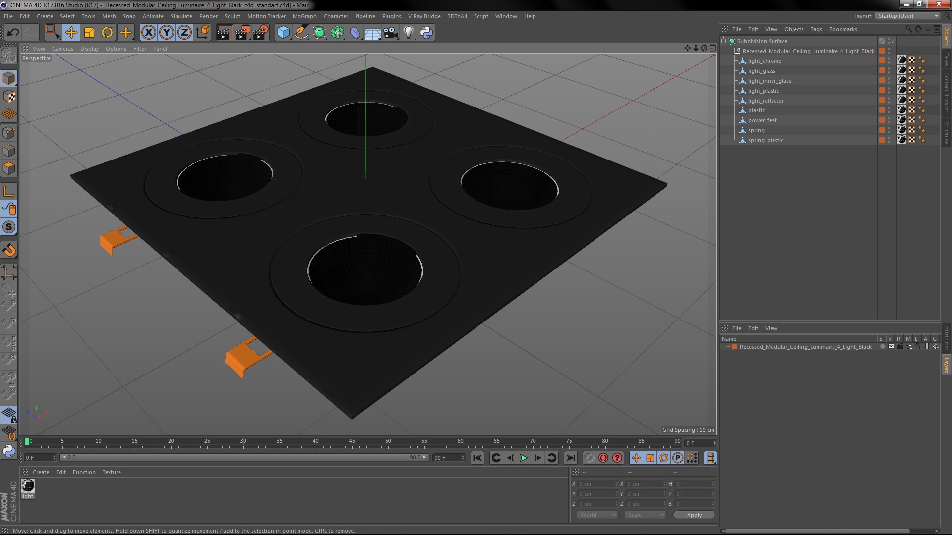Open the Layers side tab
This screenshot has height=535, width=952.
(946, 365)
